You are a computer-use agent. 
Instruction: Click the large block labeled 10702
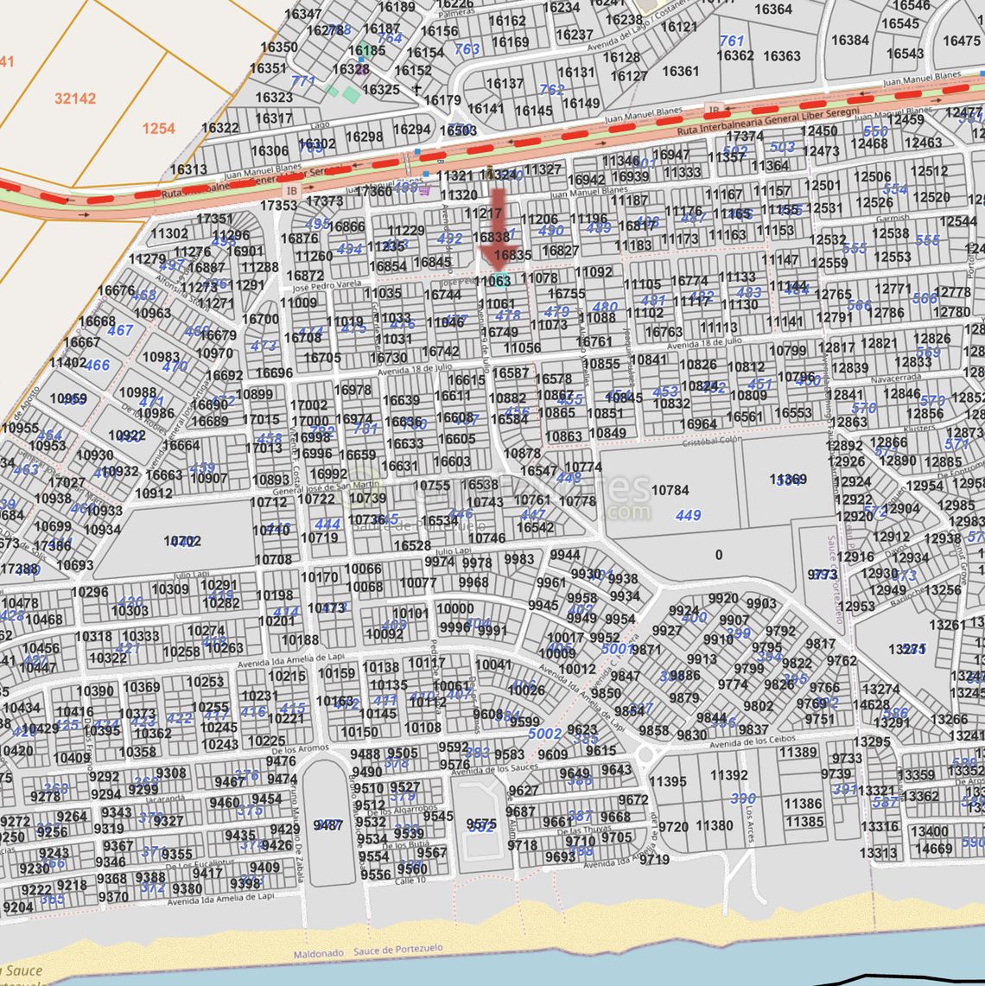[181, 542]
